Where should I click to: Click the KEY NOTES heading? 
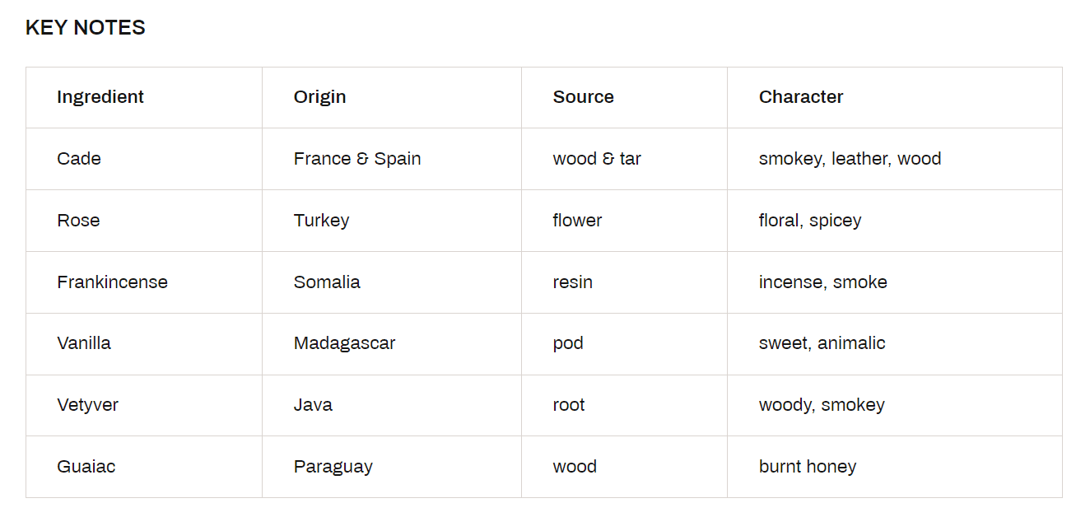click(x=86, y=27)
